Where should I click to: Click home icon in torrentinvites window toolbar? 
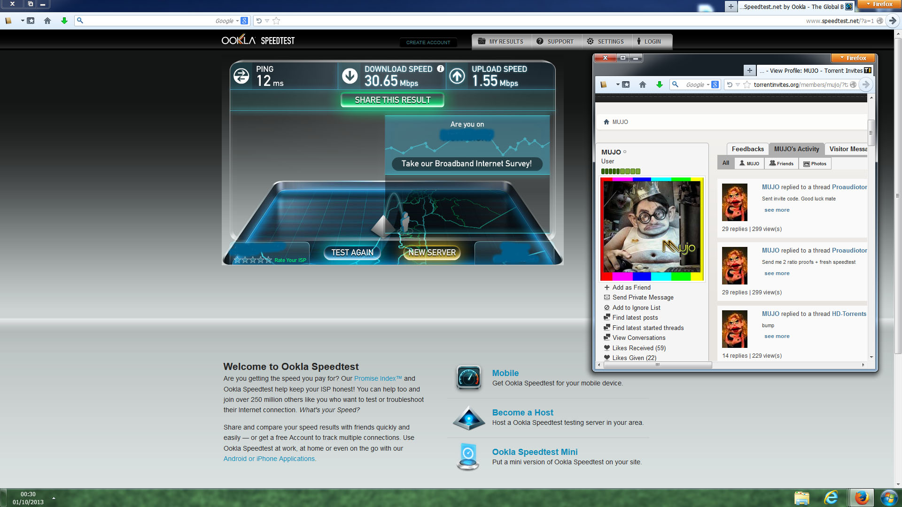click(643, 84)
